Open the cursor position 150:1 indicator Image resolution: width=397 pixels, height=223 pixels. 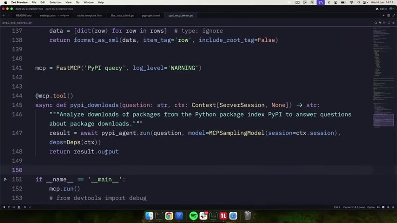(337, 207)
